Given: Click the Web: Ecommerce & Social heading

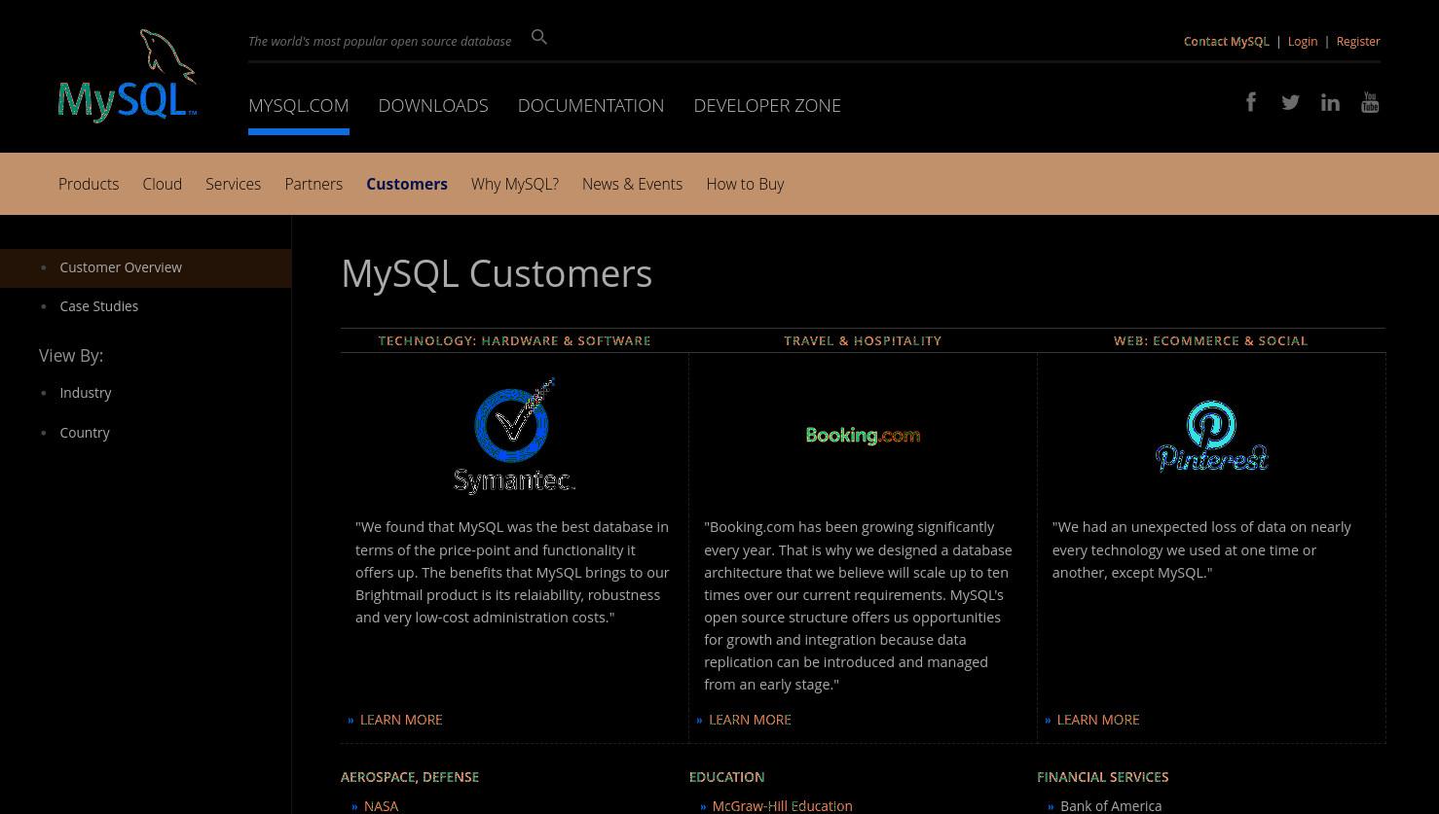Looking at the screenshot, I should (1210, 340).
